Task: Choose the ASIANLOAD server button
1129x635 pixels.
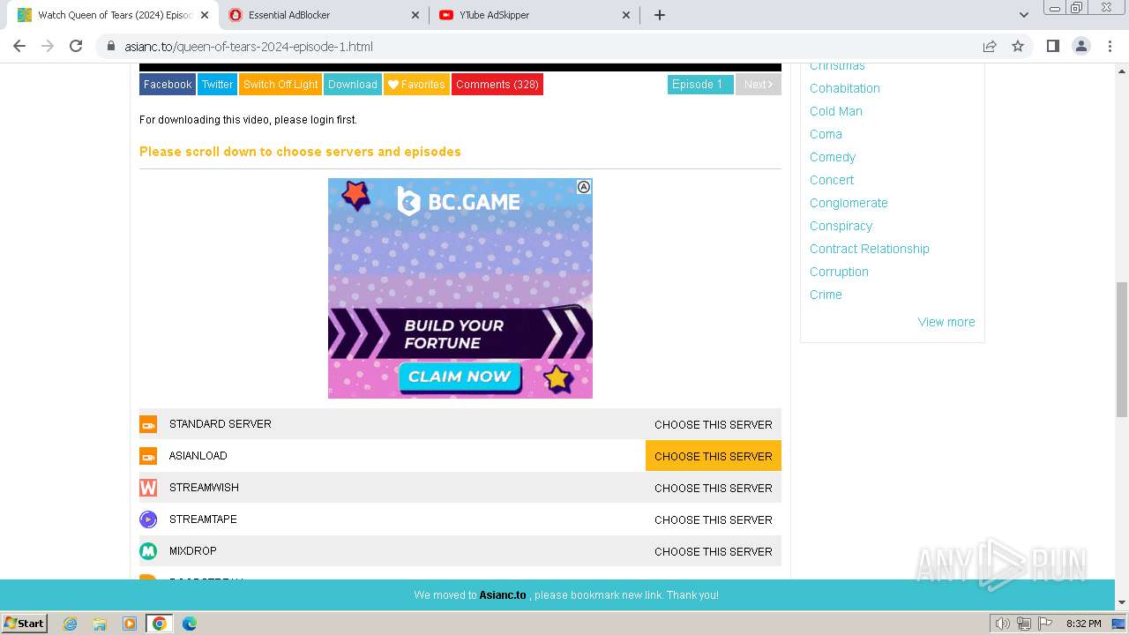Action: [714, 456]
